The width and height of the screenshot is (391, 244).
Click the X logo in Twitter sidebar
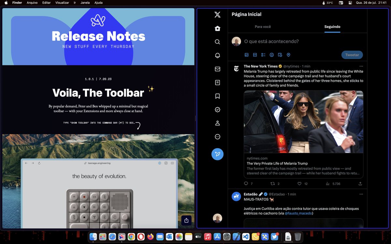click(x=217, y=15)
